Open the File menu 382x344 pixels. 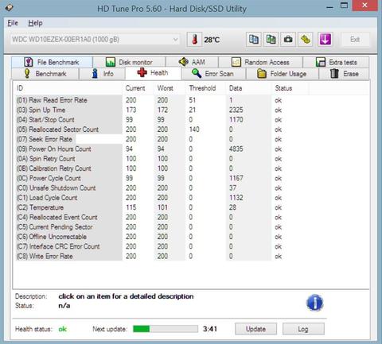[13, 23]
